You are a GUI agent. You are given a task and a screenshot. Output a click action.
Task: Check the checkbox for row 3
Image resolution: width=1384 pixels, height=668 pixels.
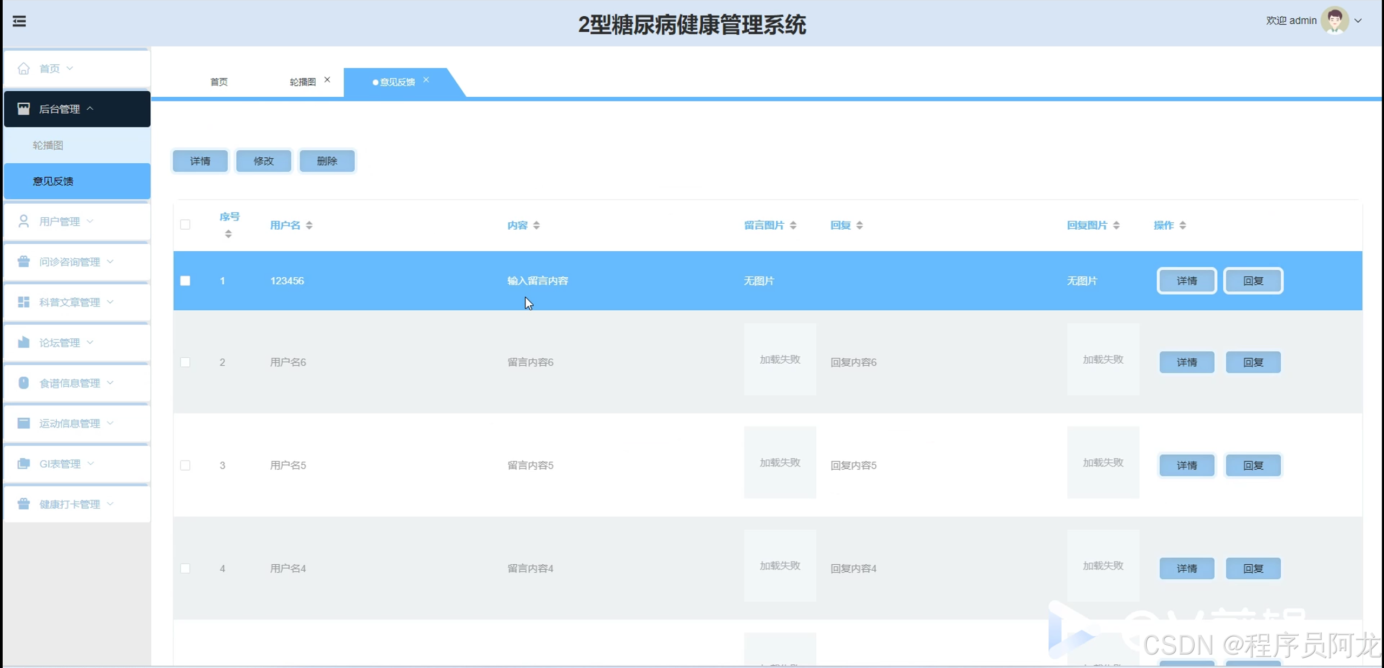[185, 465]
